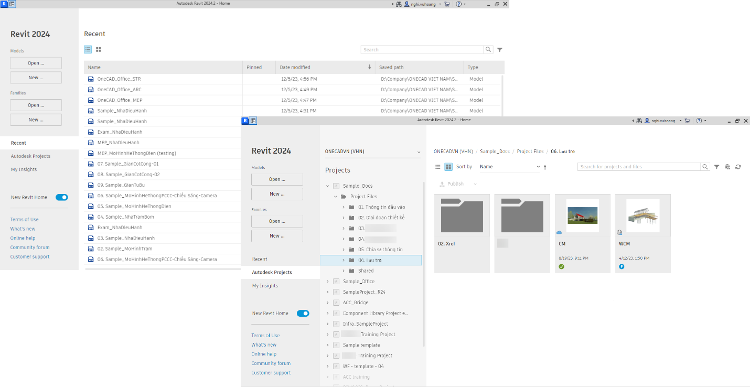
Task: Click the Revit R logo in back window
Action: 4,4
